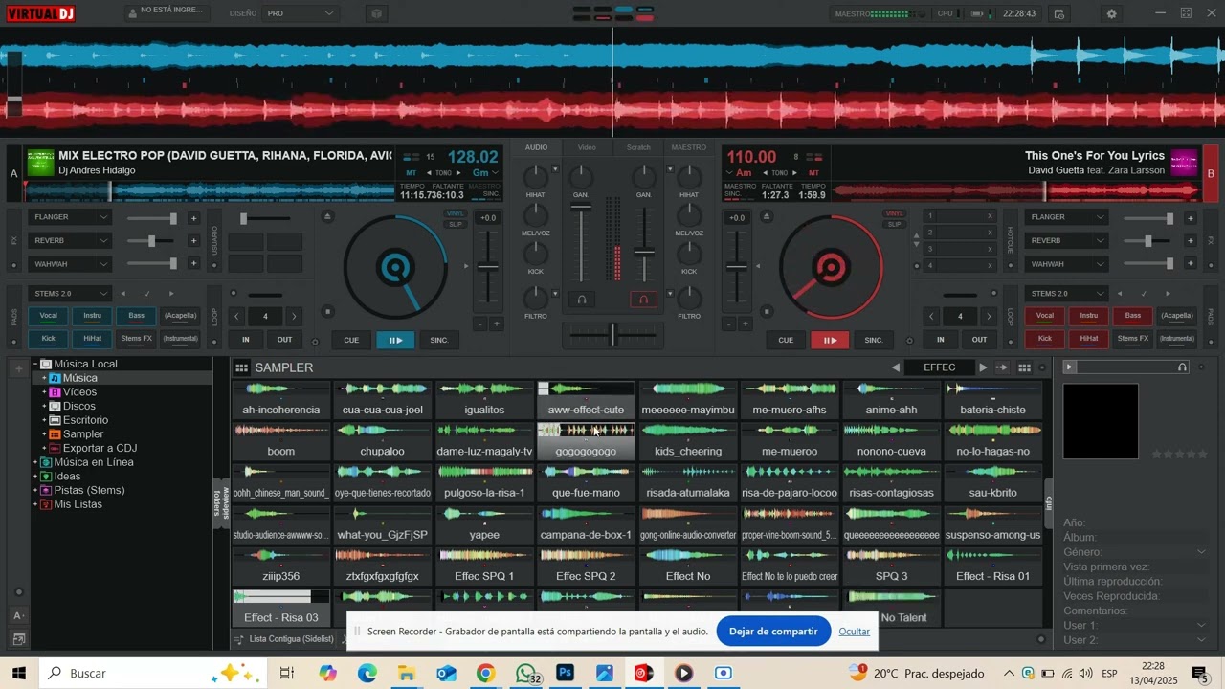This screenshot has width=1225, height=689.
Task: Click the Ocultar link
Action: (x=855, y=632)
